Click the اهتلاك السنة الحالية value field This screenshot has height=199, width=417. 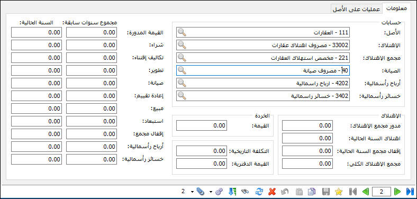[x=307, y=138]
